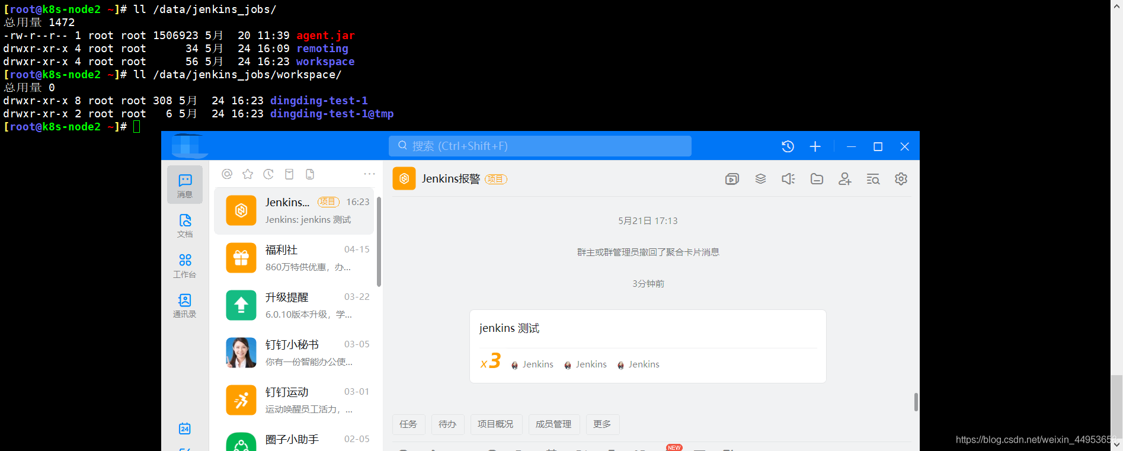Click the 项目 tag beside Jenkins报警 title
Viewport: 1123px width, 451px height.
pyautogui.click(x=496, y=179)
